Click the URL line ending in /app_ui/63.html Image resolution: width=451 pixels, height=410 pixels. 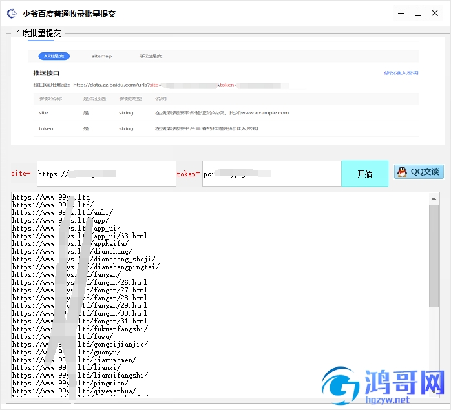[79, 236]
